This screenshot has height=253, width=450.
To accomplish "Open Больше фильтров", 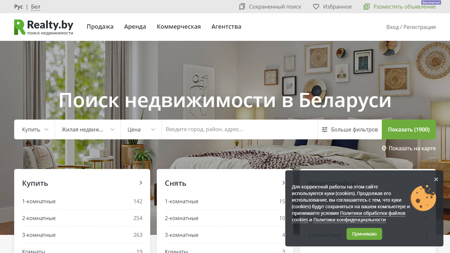I will 350,129.
